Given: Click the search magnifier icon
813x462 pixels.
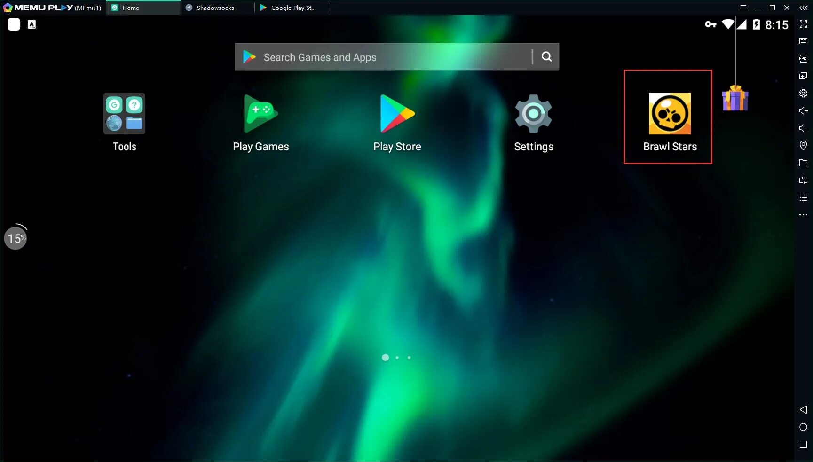Looking at the screenshot, I should [546, 57].
